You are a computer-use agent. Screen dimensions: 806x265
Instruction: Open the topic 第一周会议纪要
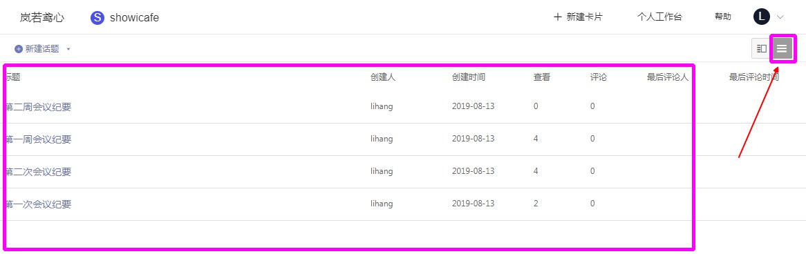(38, 139)
